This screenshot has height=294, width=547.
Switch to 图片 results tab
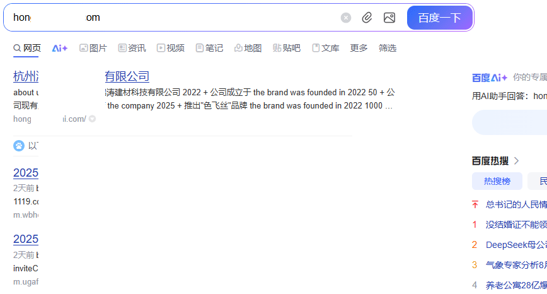[x=93, y=48]
